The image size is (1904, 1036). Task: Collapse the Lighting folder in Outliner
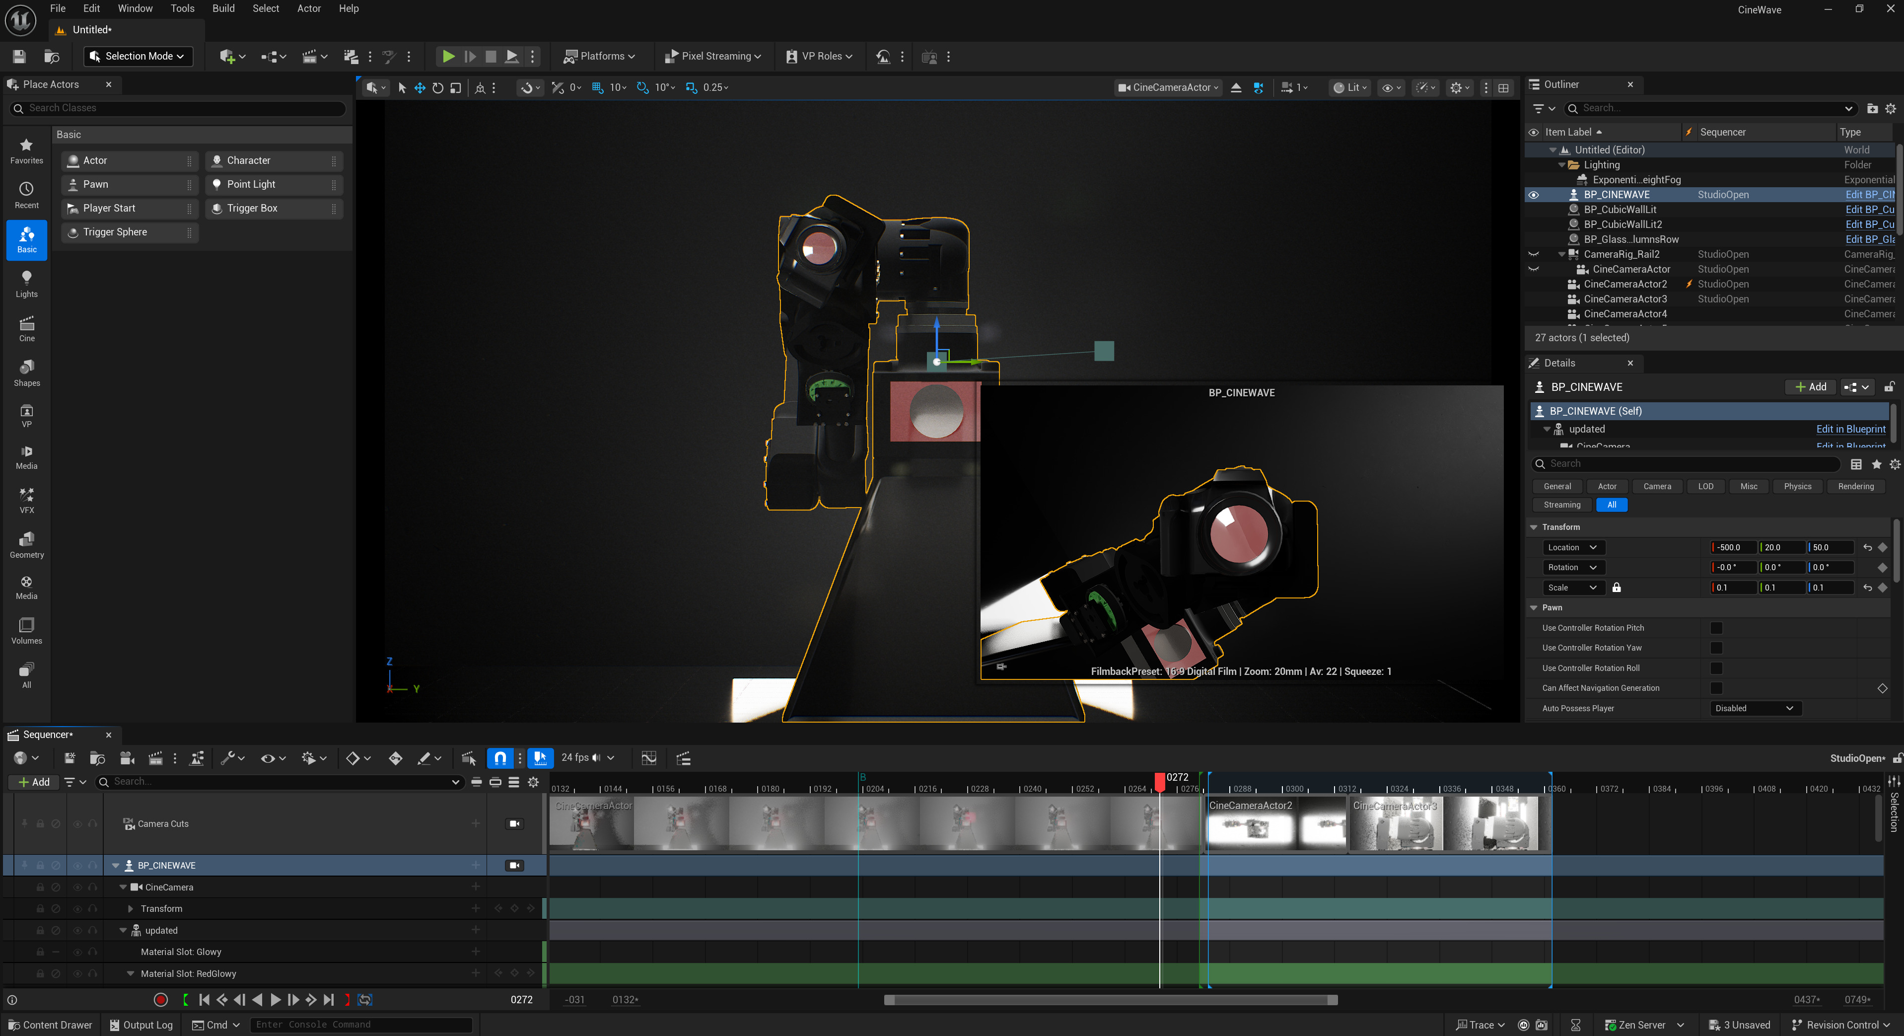pyautogui.click(x=1561, y=165)
